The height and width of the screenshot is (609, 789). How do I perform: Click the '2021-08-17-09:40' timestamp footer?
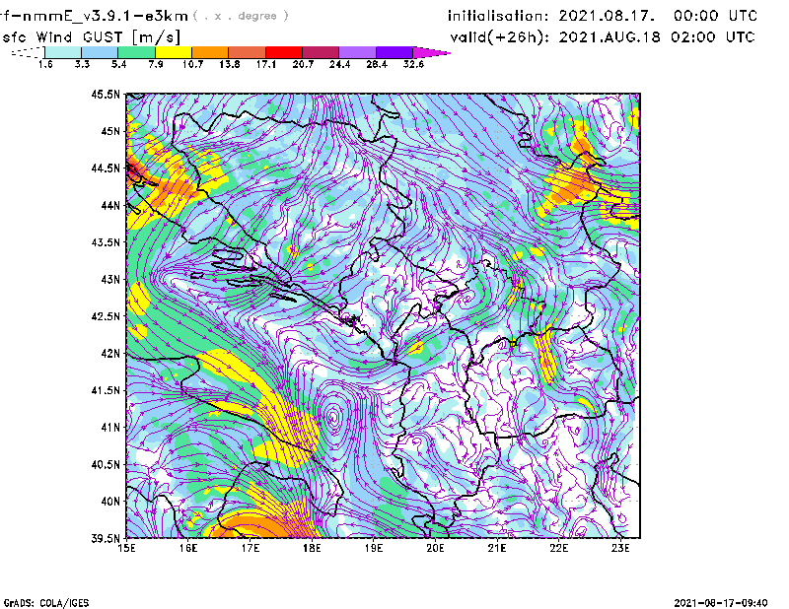pyautogui.click(x=721, y=603)
